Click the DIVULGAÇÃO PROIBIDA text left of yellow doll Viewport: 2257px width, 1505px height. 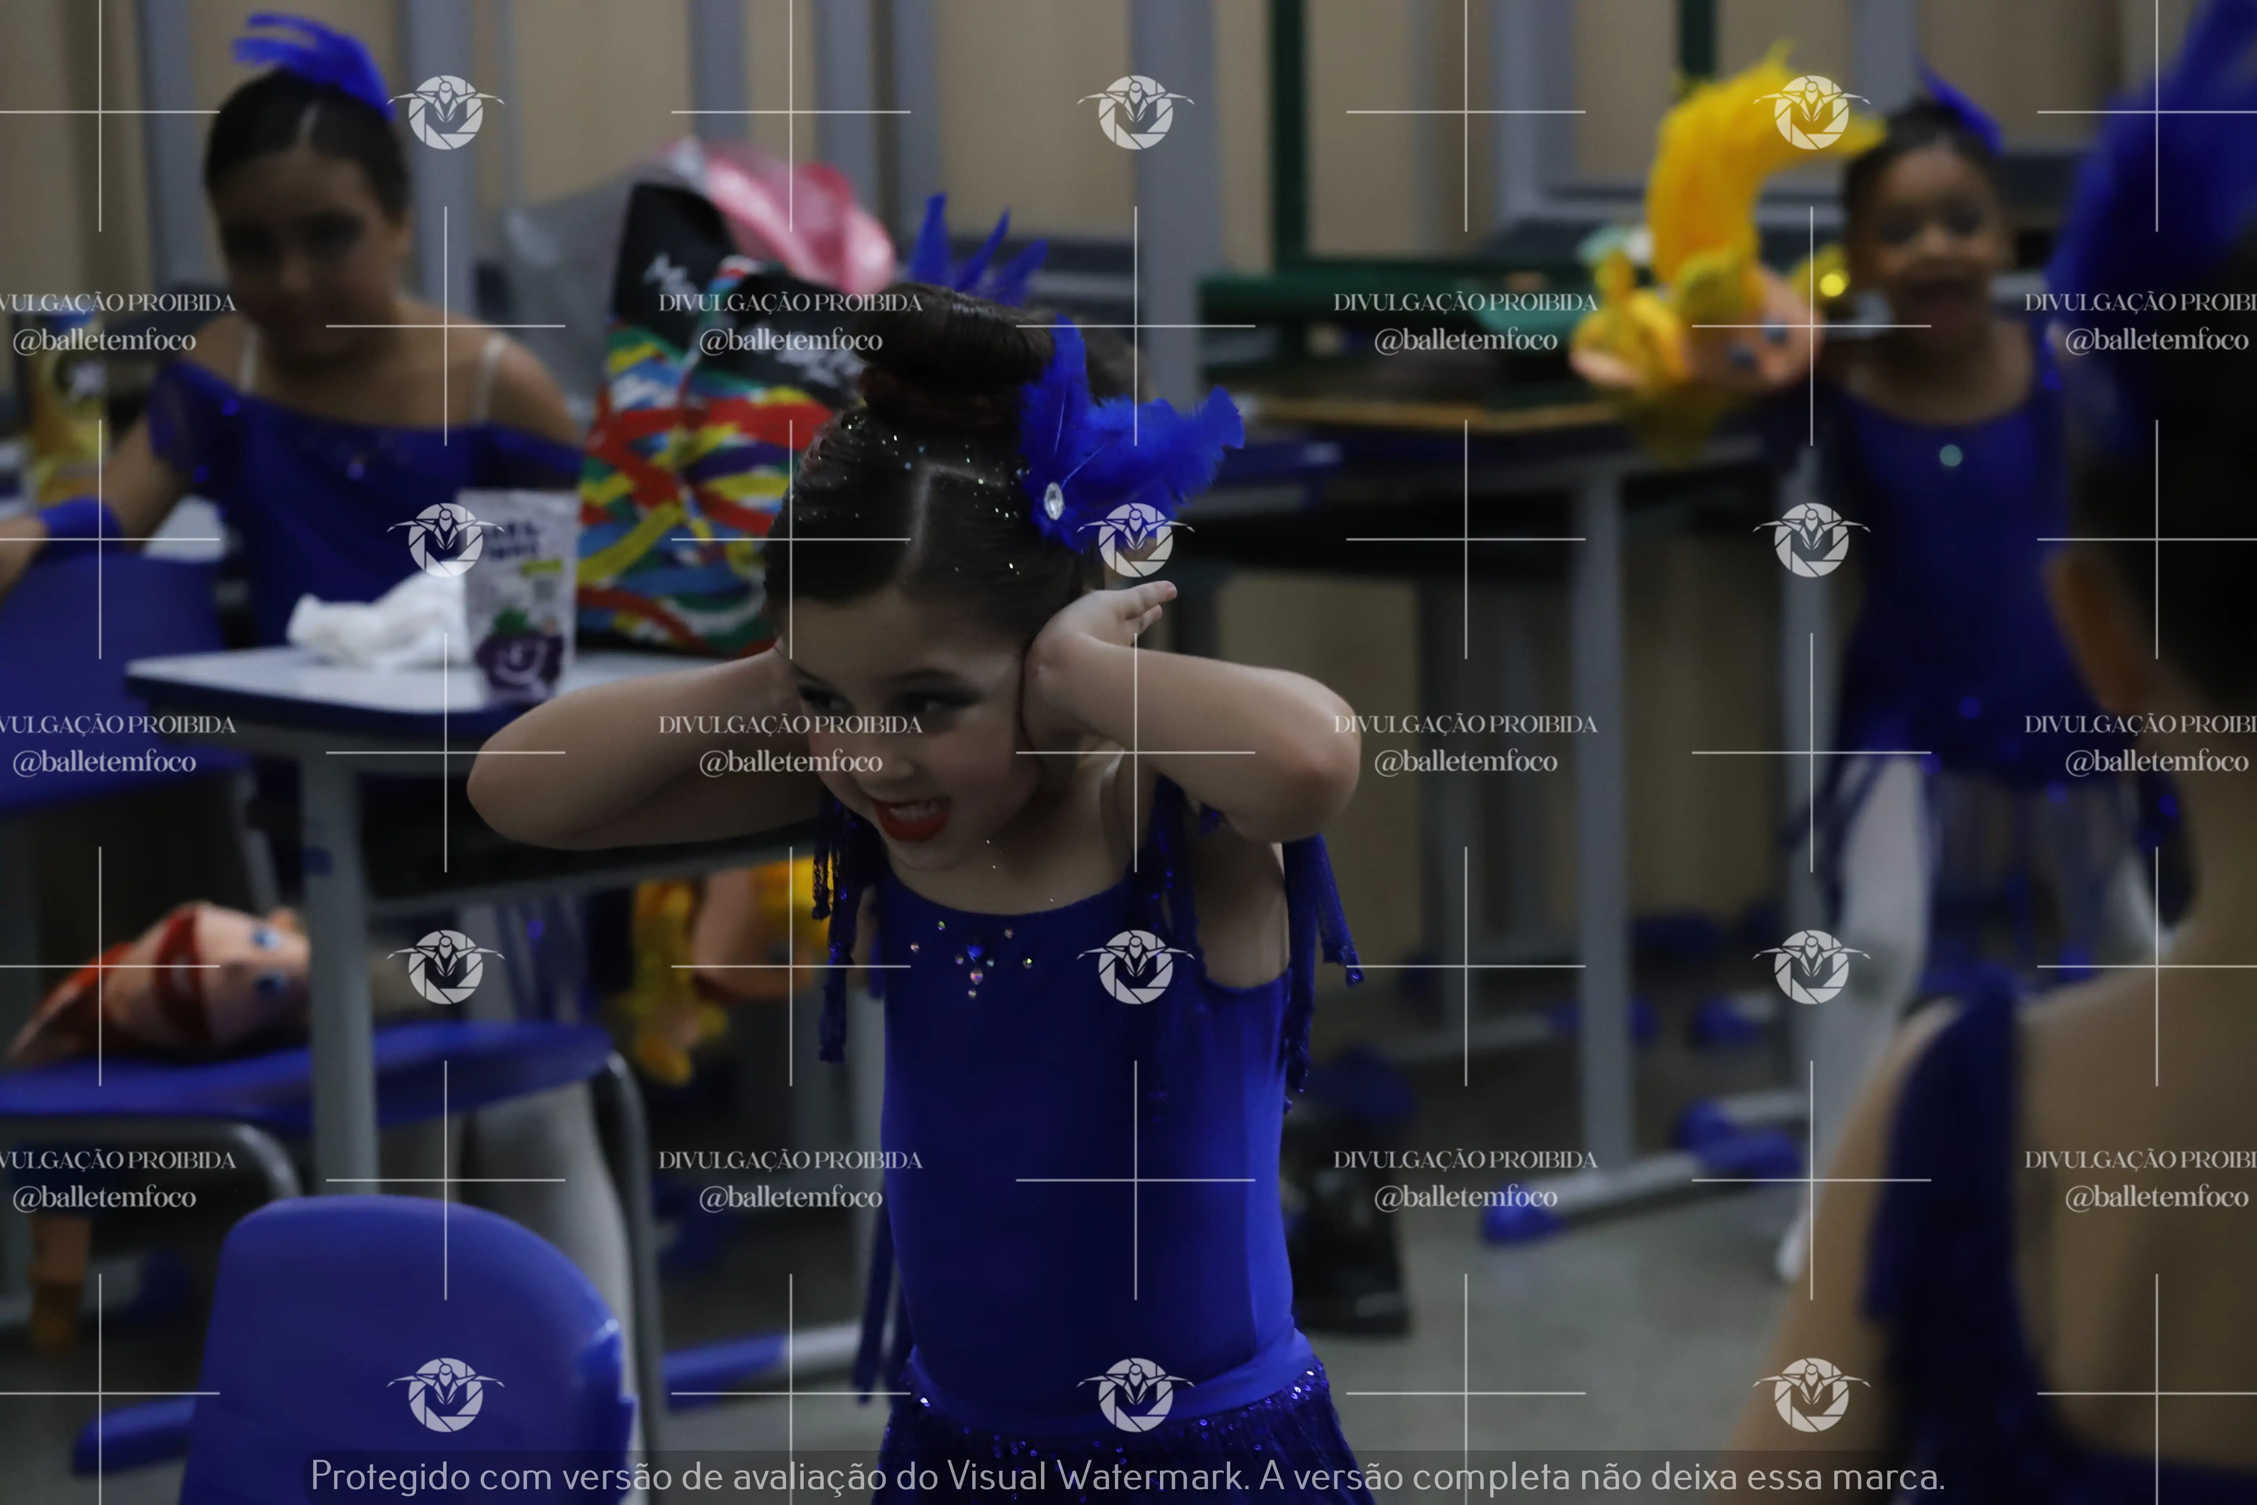[x=1465, y=302]
